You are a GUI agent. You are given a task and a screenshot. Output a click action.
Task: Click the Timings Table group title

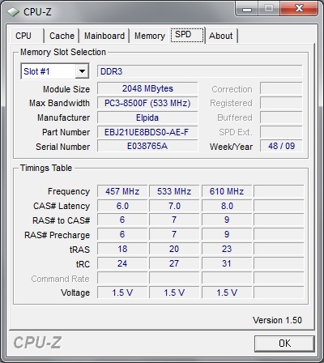(x=46, y=168)
